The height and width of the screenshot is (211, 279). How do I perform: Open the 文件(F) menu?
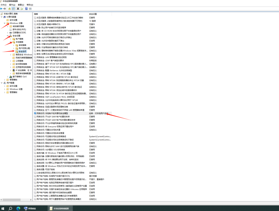(x=4, y=5)
